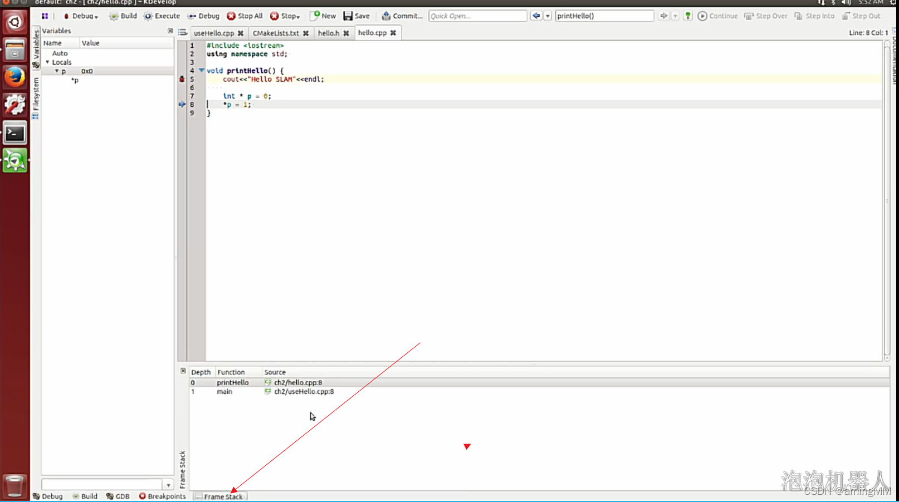Open the Commit dialog
The height and width of the screenshot is (502, 899).
pos(402,16)
